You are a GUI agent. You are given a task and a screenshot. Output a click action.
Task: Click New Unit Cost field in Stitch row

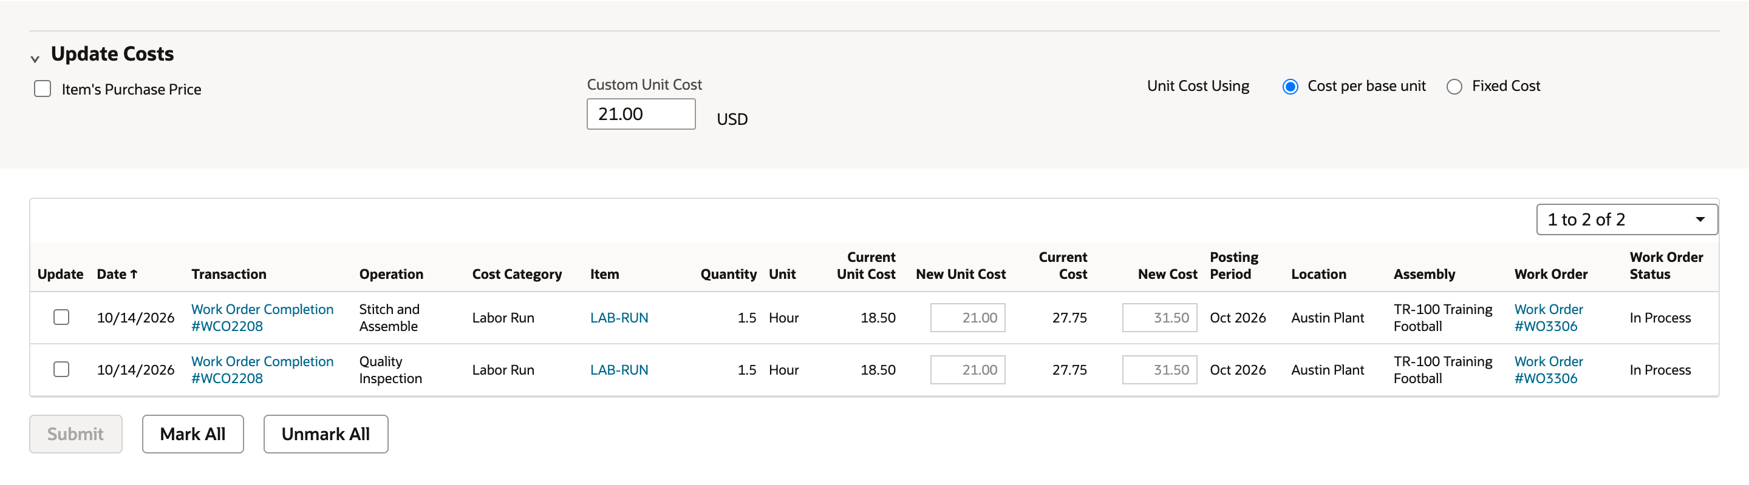(967, 318)
